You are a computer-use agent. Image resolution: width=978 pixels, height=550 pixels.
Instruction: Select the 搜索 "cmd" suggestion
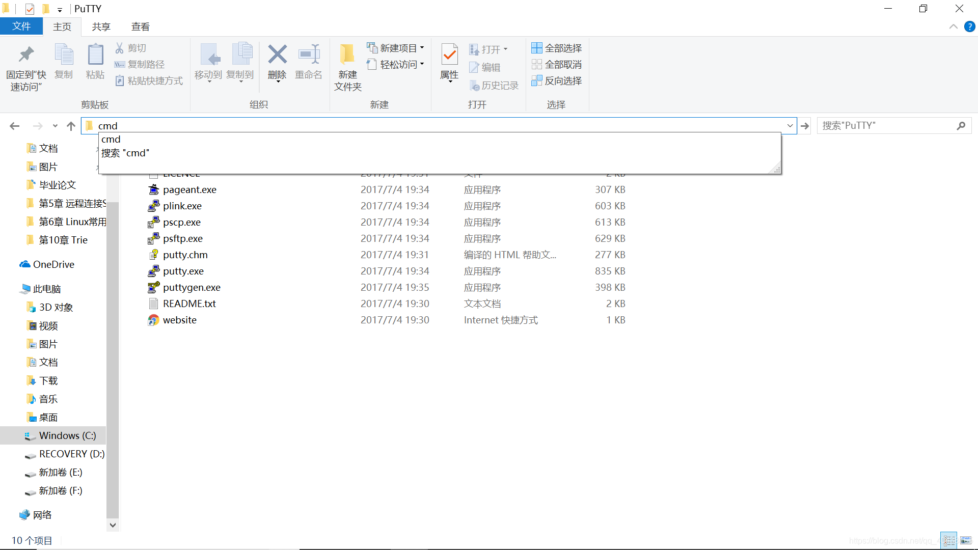(x=440, y=153)
